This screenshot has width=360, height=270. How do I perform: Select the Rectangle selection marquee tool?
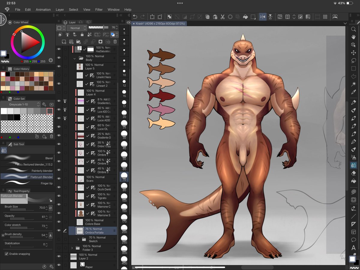[353, 68]
